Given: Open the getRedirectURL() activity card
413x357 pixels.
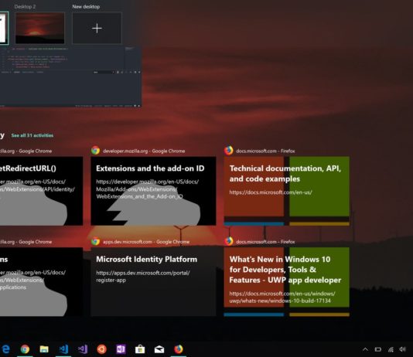Looking at the screenshot, I should tap(41, 191).
